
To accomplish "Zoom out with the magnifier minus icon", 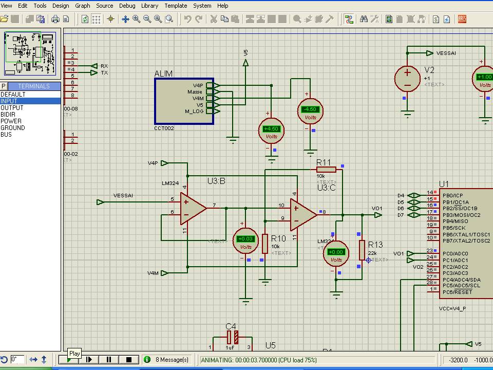I will 147,19.
